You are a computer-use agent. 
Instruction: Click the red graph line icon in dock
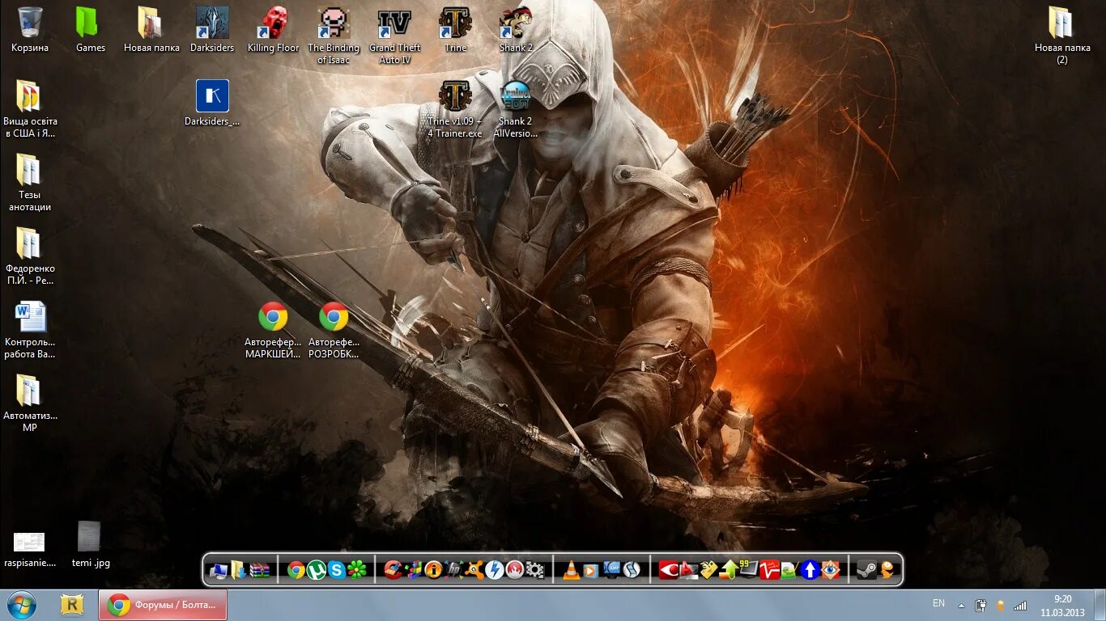[x=769, y=570]
